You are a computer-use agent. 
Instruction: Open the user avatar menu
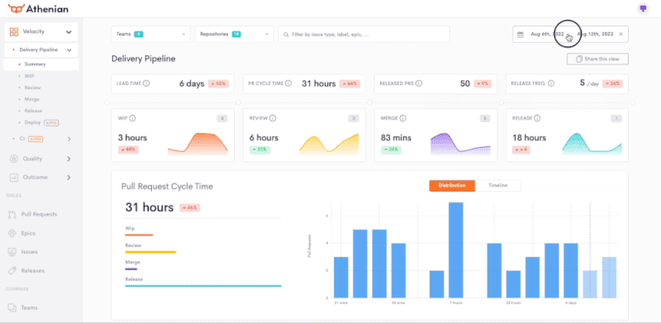pos(643,8)
